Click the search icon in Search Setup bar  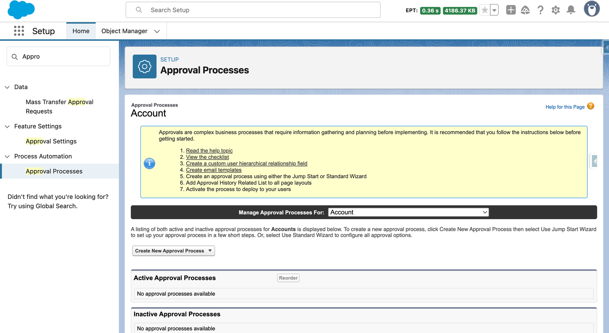[x=139, y=10]
